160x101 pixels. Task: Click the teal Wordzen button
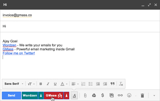click(30, 95)
